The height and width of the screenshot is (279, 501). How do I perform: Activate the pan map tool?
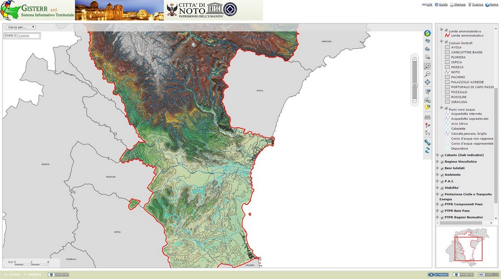427,82
